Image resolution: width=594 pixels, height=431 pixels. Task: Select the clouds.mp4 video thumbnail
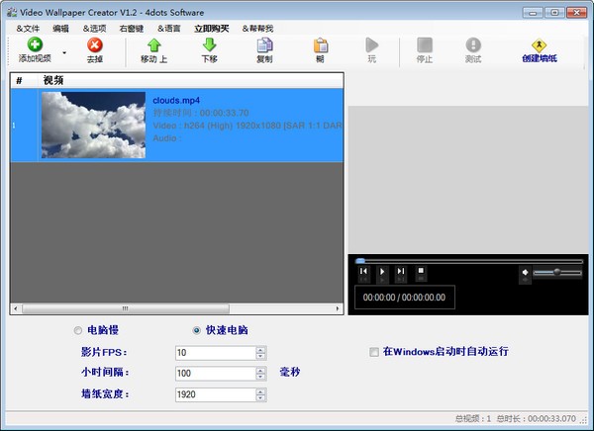[93, 125]
